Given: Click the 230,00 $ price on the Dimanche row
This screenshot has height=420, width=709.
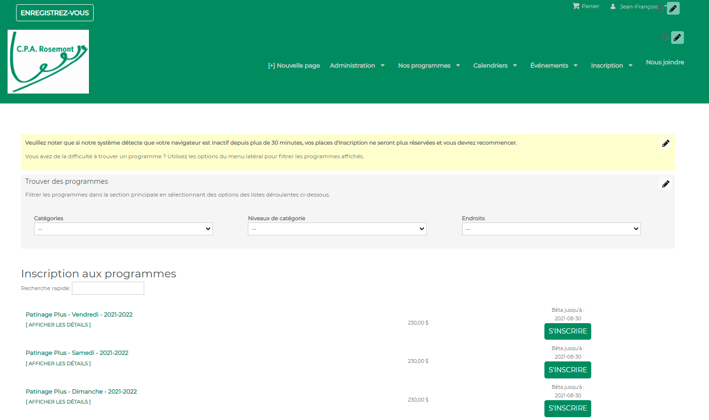Looking at the screenshot, I should [x=418, y=400].
